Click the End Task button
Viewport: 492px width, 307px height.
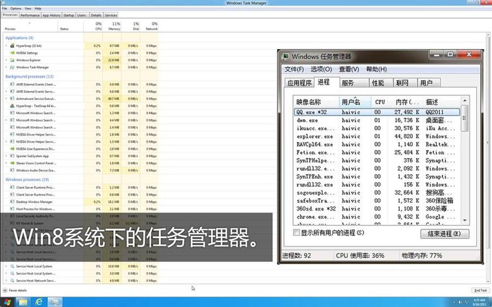coord(480,290)
